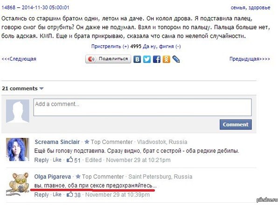
Task: Expand the 21 comments sort dropdown
Action: click(x=41, y=89)
